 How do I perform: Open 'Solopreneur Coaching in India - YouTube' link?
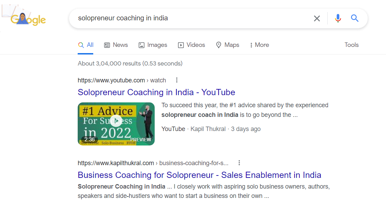pyautogui.click(x=156, y=92)
